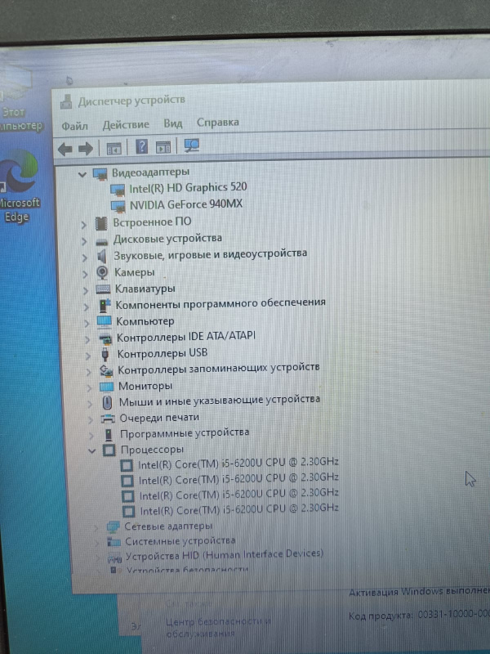The height and width of the screenshot is (654, 490).
Task: Click the blue question mark Help icon
Action: click(141, 147)
